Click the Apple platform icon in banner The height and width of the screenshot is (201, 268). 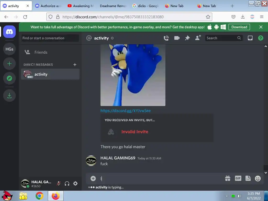coord(210,27)
